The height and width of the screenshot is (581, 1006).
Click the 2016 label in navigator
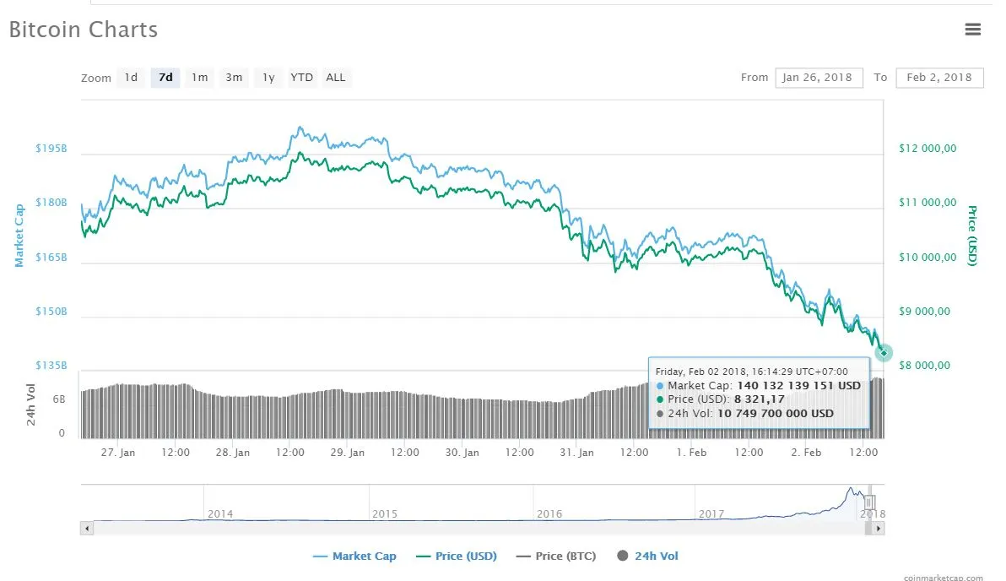pos(549,513)
